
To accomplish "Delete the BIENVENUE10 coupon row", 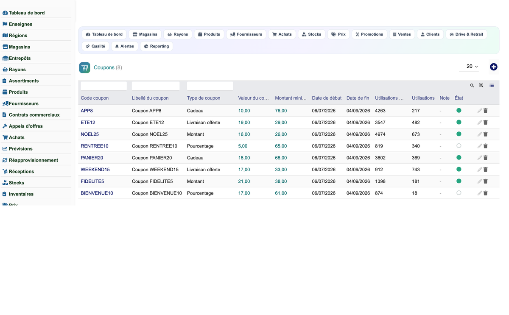I will pos(486,193).
